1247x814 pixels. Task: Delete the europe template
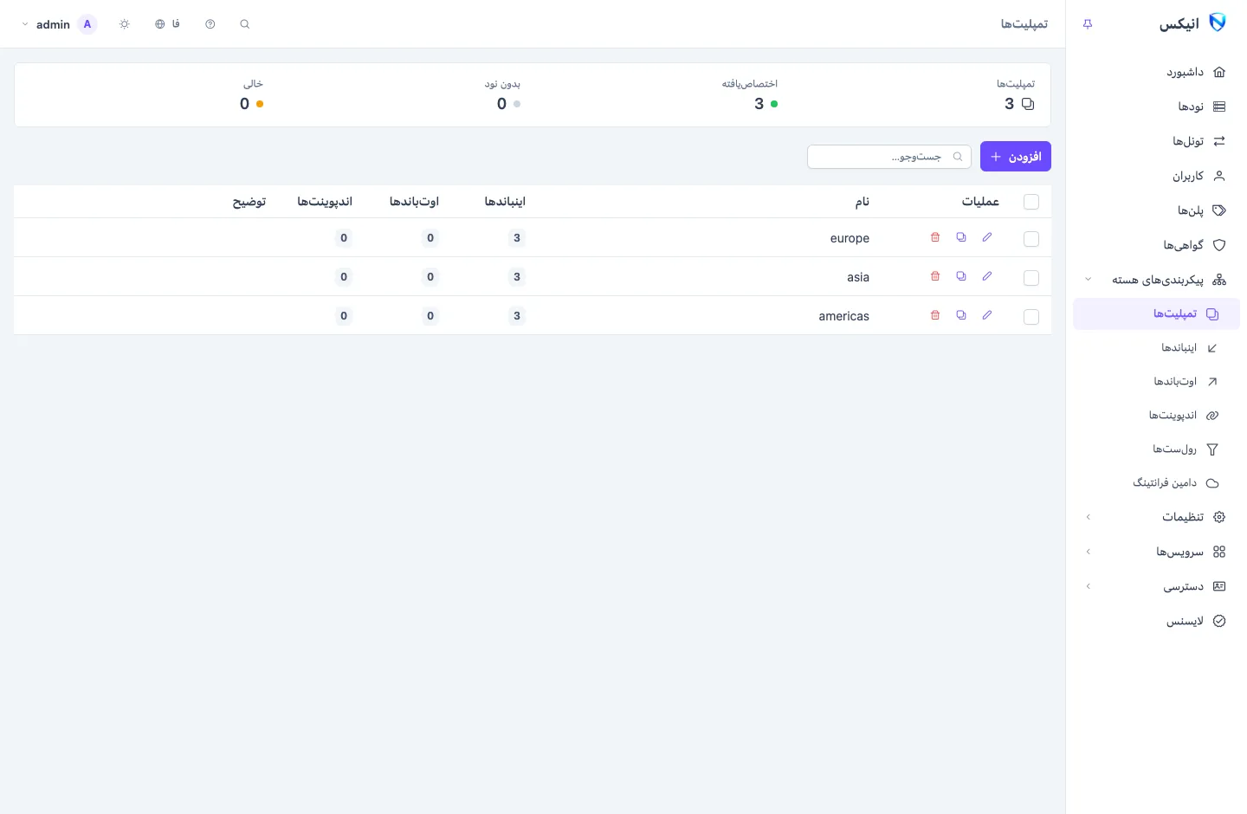point(935,237)
